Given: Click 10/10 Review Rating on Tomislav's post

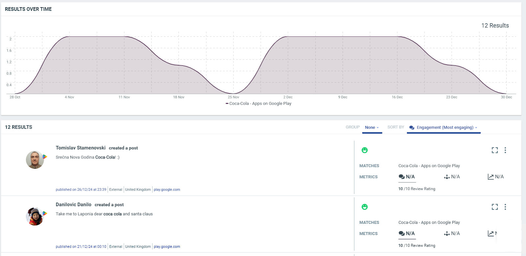Looking at the screenshot, I should click(x=417, y=189).
